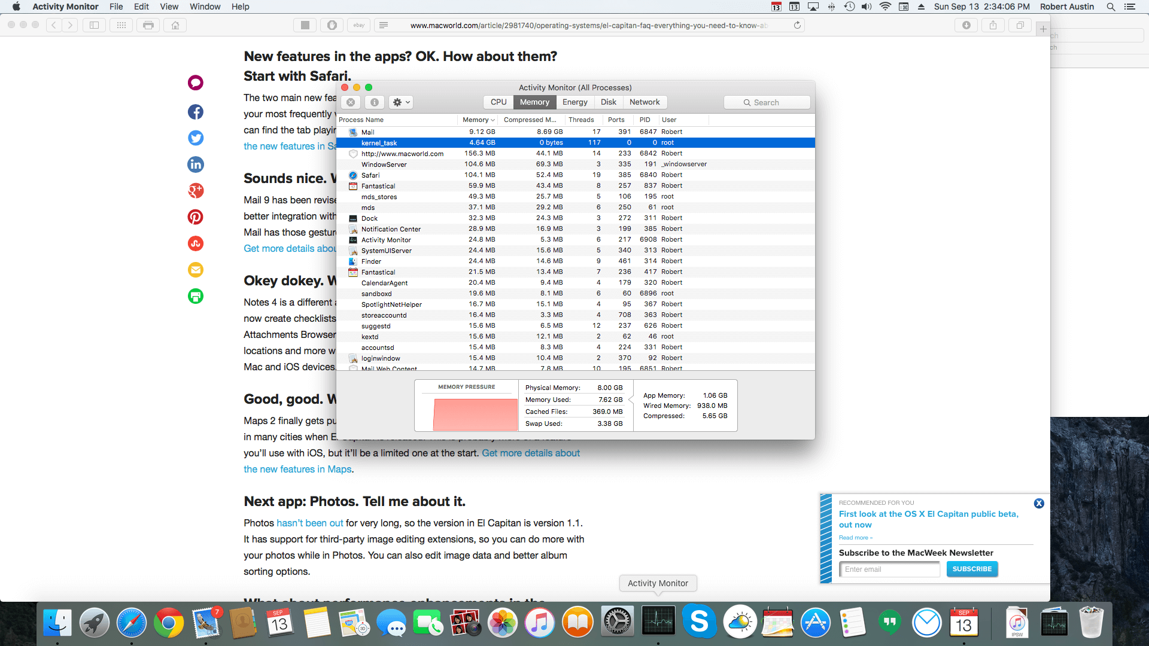Open the 'hasn't been out' link
1149x646 pixels.
click(x=309, y=523)
